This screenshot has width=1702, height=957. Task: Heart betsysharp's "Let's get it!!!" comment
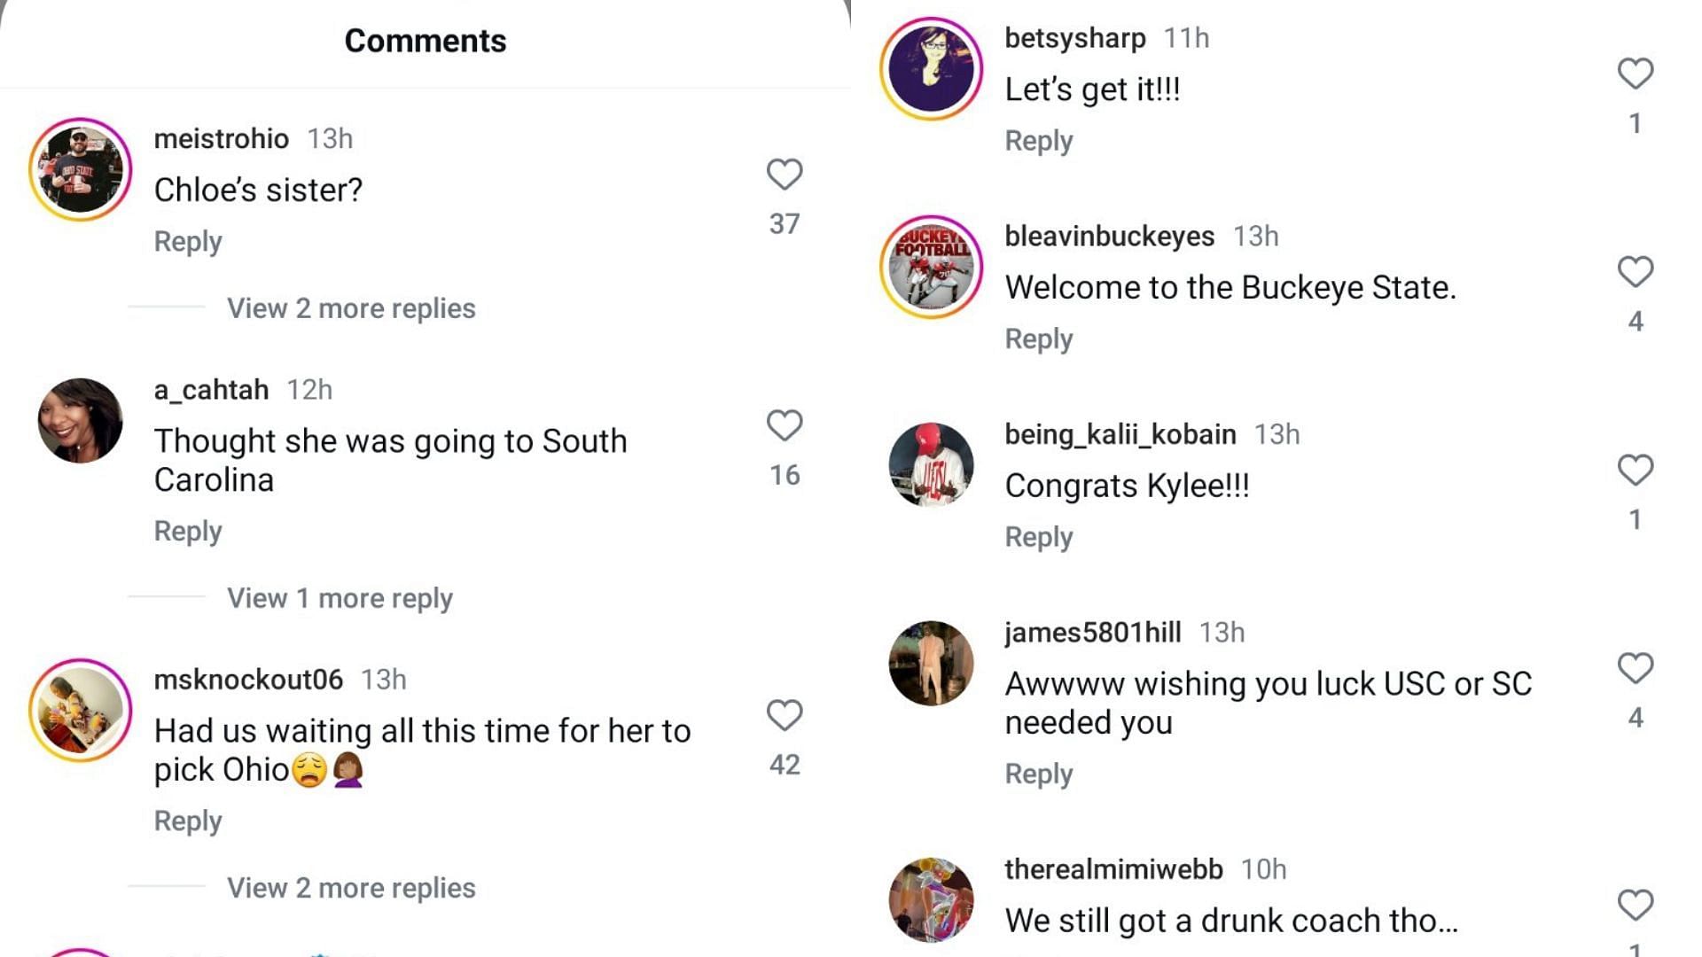point(1635,74)
